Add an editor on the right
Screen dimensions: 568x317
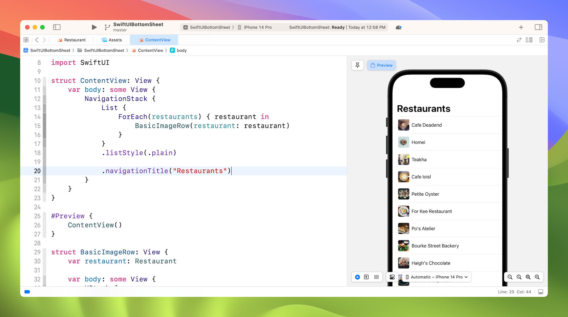(x=542, y=40)
